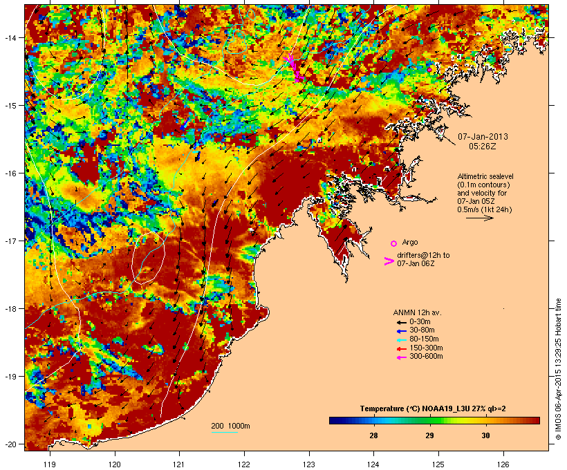Click the blue 30-80m legend arrow

click(x=401, y=331)
